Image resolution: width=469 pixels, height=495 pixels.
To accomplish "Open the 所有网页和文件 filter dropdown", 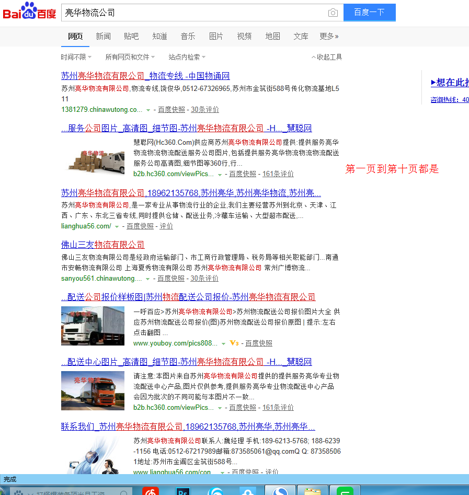I will [x=130, y=57].
